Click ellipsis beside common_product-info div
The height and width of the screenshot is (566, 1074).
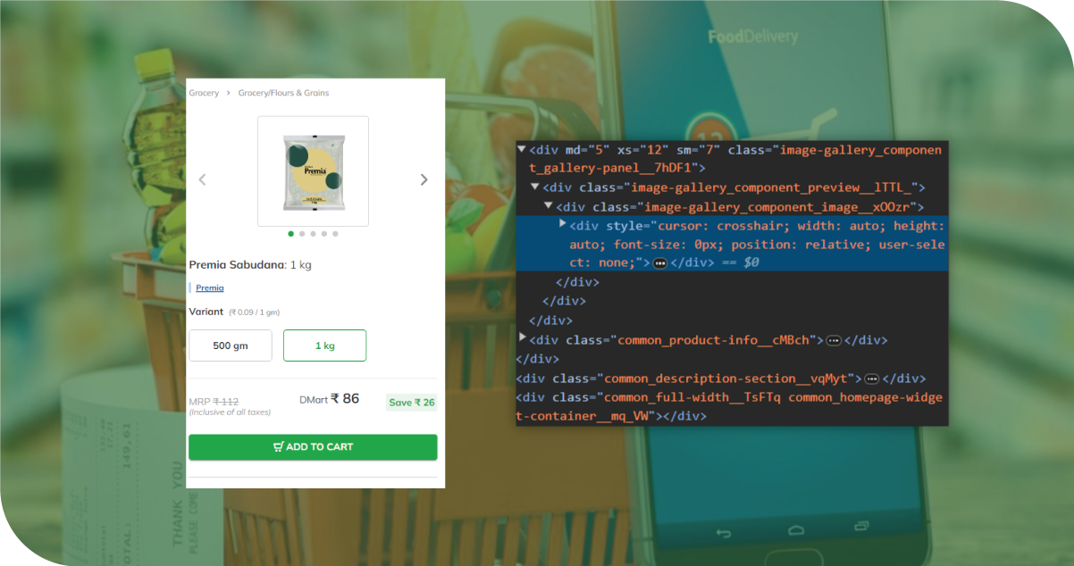click(x=834, y=340)
